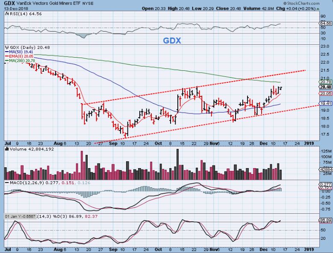Click the small icon before RSI(14) label

[x=7, y=14]
